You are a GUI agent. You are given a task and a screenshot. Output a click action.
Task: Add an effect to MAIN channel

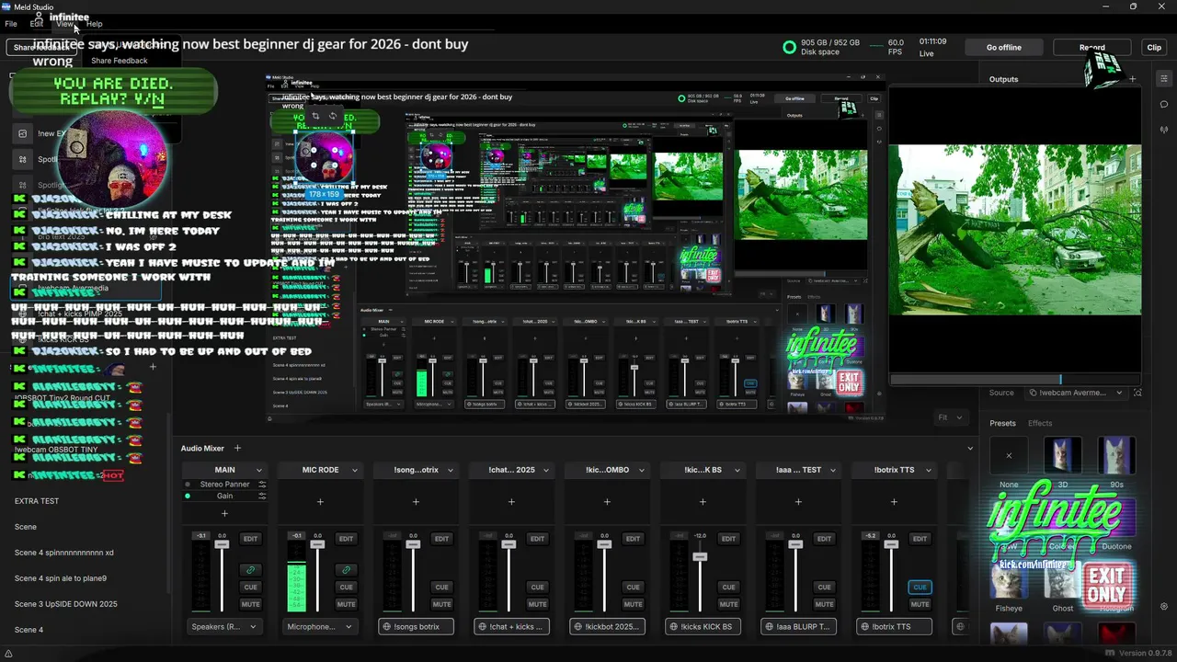point(224,513)
